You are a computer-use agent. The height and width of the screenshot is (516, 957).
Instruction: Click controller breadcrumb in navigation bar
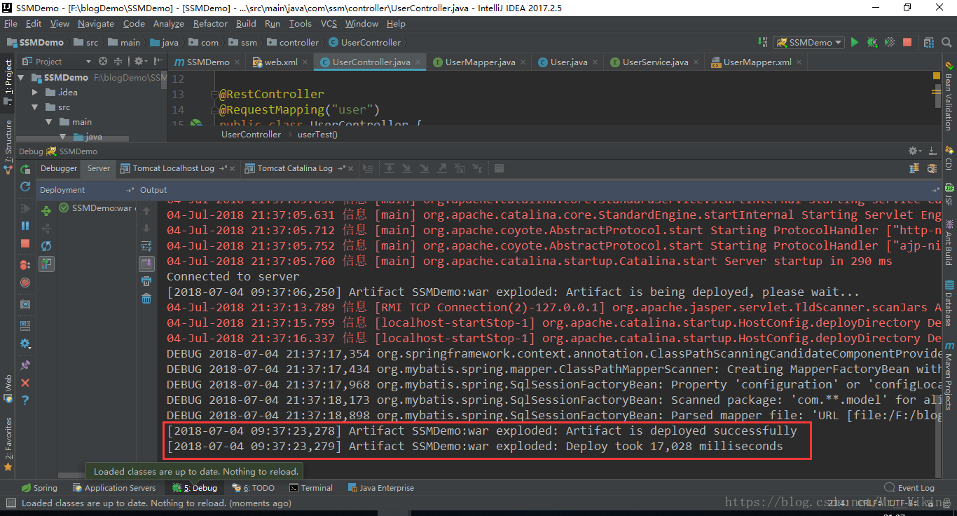tap(292, 42)
